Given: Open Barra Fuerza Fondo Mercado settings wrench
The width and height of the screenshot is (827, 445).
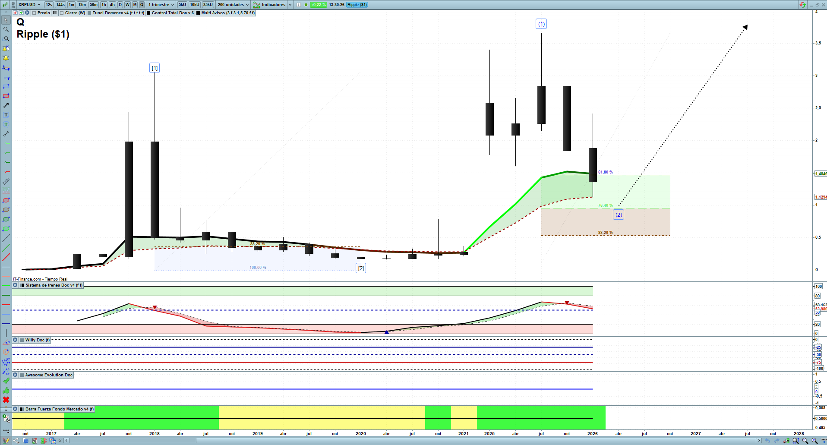Looking at the screenshot, I should pyautogui.click(x=16, y=409).
